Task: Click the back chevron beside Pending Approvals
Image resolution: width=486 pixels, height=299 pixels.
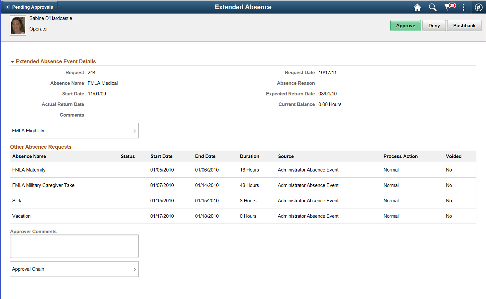Action: 8,6
